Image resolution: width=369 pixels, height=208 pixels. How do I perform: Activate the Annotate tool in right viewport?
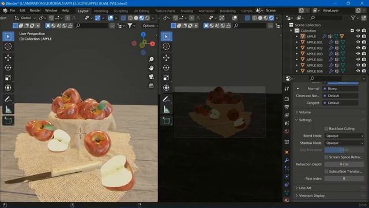click(x=167, y=99)
